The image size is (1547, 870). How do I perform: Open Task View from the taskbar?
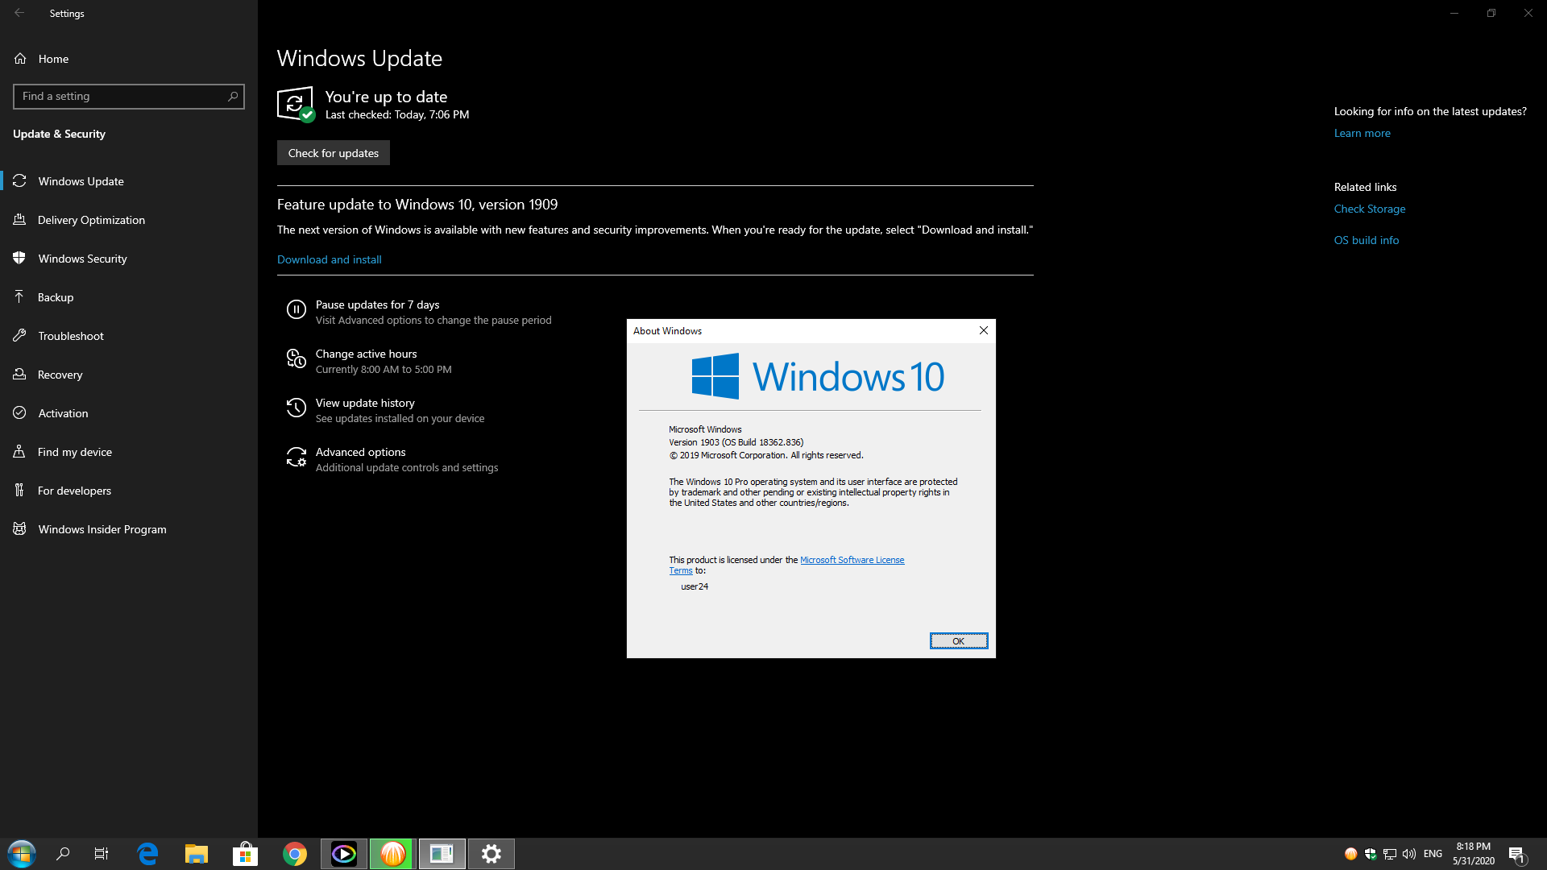(102, 854)
